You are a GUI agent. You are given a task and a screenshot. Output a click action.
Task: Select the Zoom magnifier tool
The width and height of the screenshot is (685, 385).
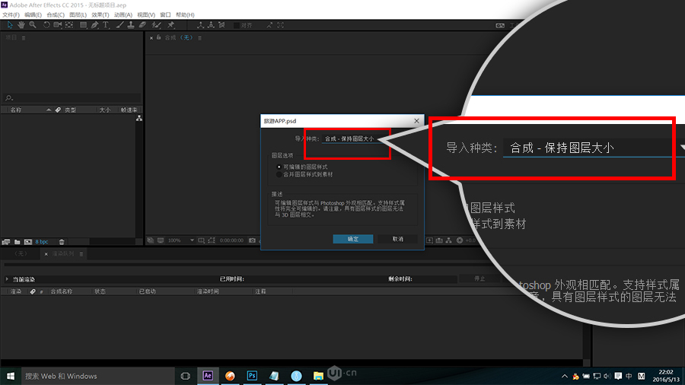[x=31, y=25]
